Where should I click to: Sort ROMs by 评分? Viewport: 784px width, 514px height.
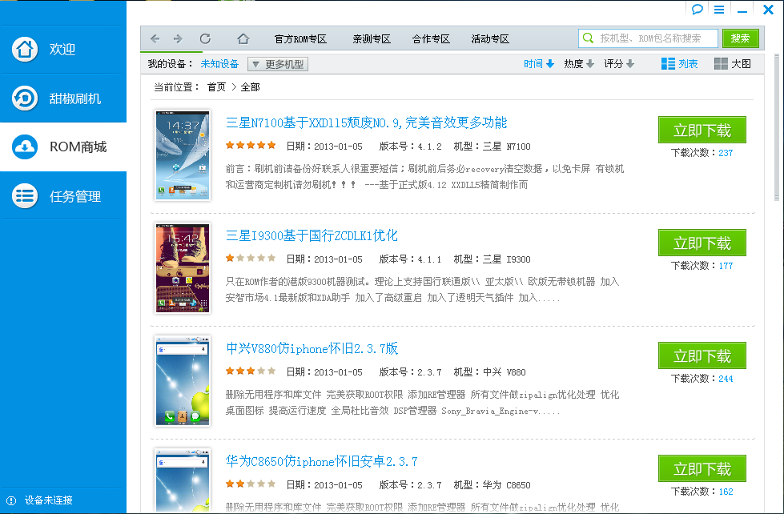(619, 63)
